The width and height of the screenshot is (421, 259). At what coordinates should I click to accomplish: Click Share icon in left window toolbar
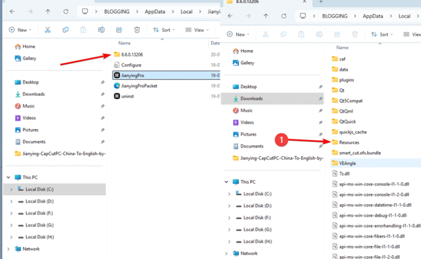[x=119, y=30]
